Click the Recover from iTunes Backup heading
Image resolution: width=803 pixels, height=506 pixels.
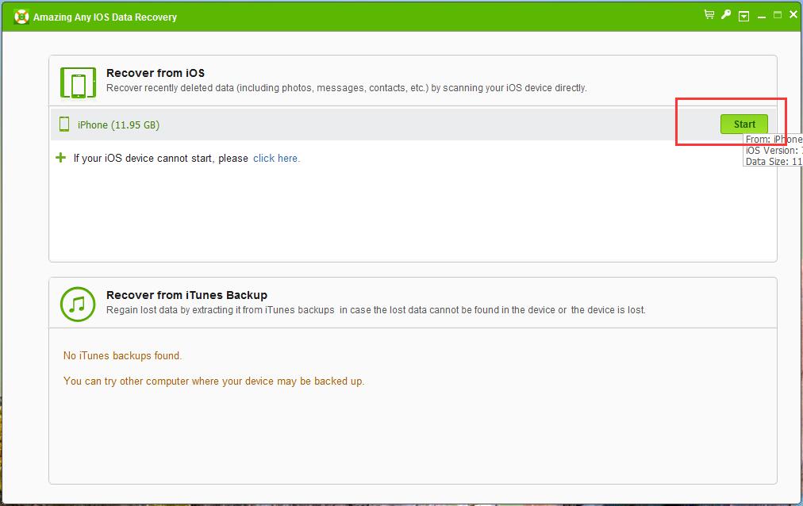pos(187,295)
